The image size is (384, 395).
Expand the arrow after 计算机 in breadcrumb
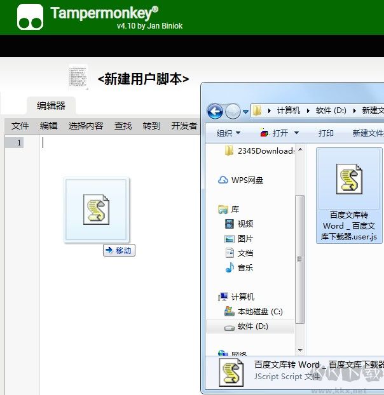tap(308, 111)
